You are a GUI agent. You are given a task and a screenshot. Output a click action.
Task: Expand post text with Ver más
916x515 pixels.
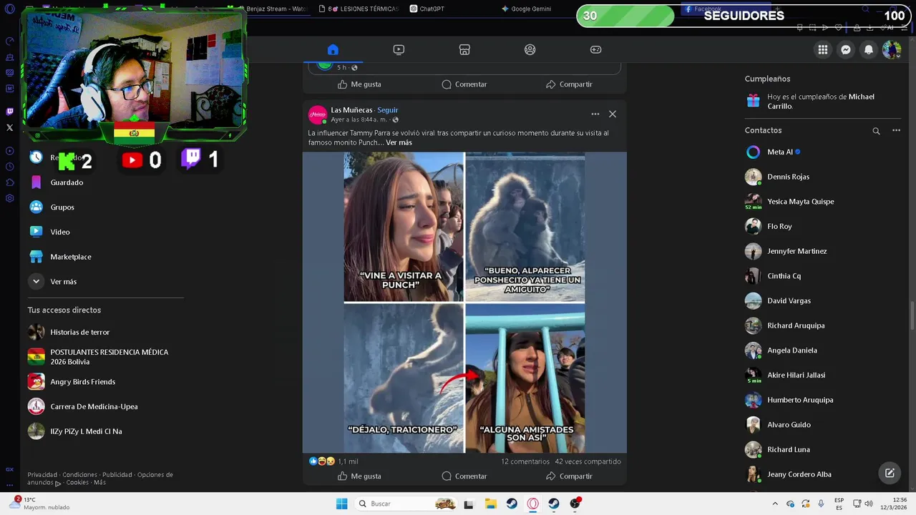pos(399,142)
